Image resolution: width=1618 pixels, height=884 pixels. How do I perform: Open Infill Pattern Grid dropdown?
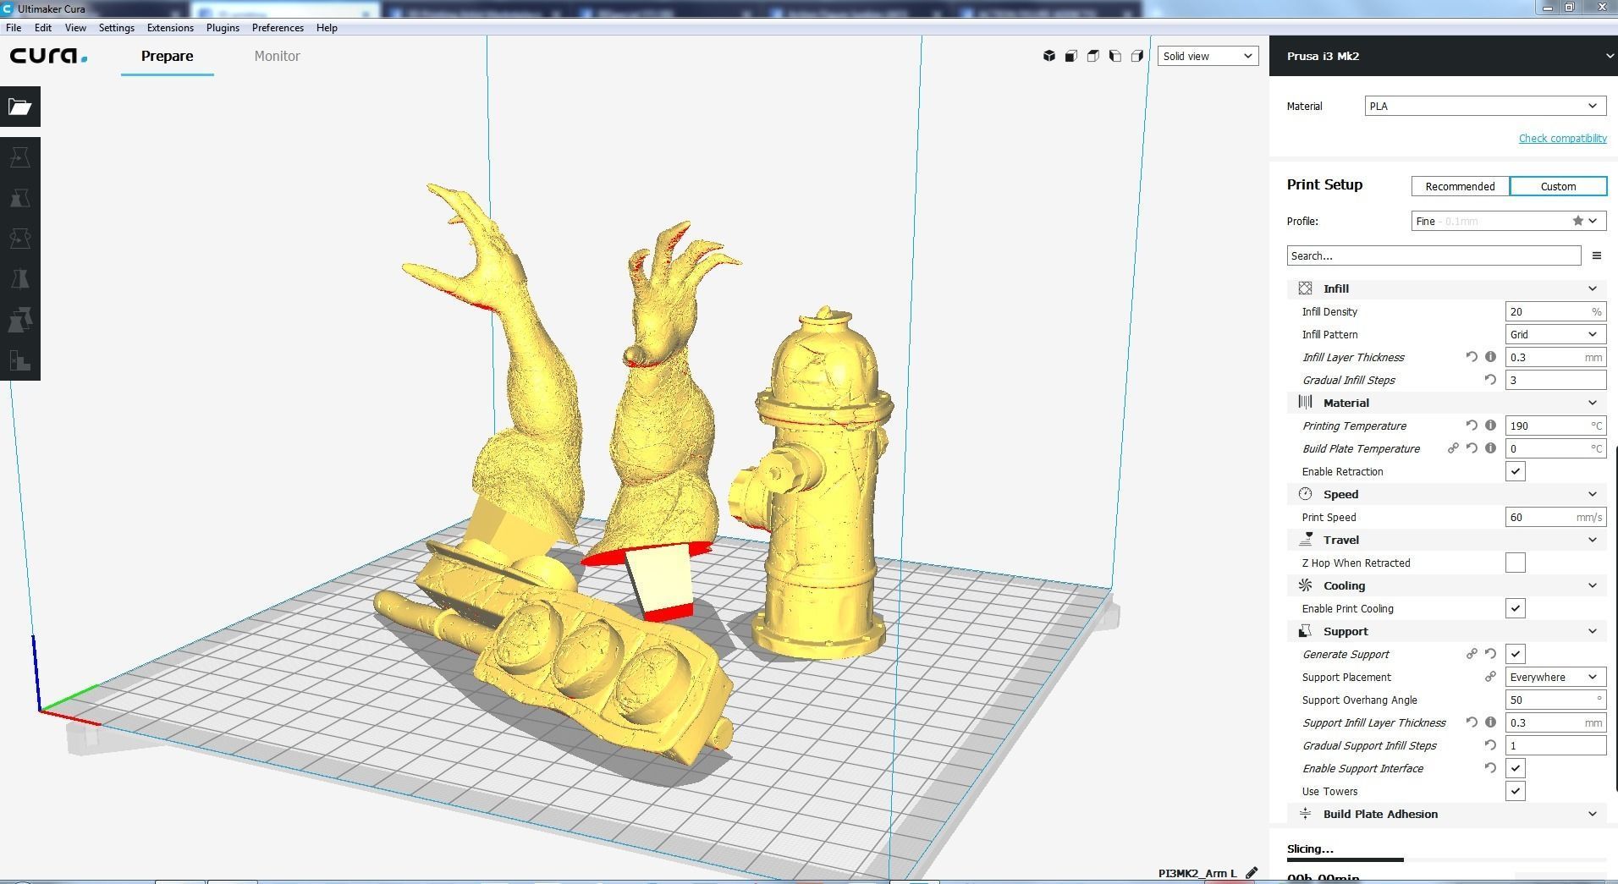click(x=1555, y=334)
